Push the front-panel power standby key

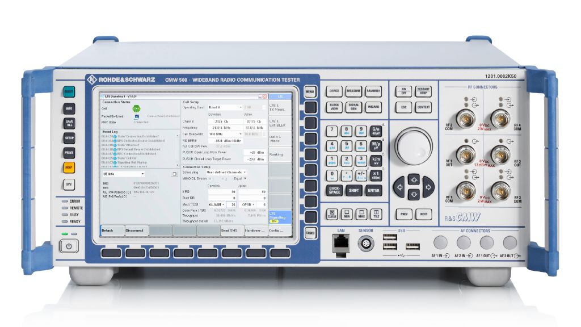[x=69, y=246]
